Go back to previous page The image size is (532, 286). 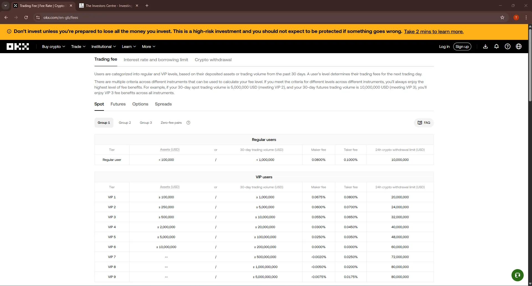[x=6, y=17]
